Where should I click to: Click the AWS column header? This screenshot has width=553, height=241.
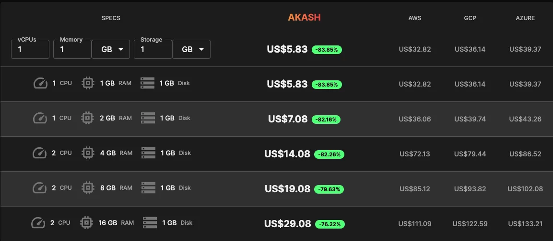[415, 18]
